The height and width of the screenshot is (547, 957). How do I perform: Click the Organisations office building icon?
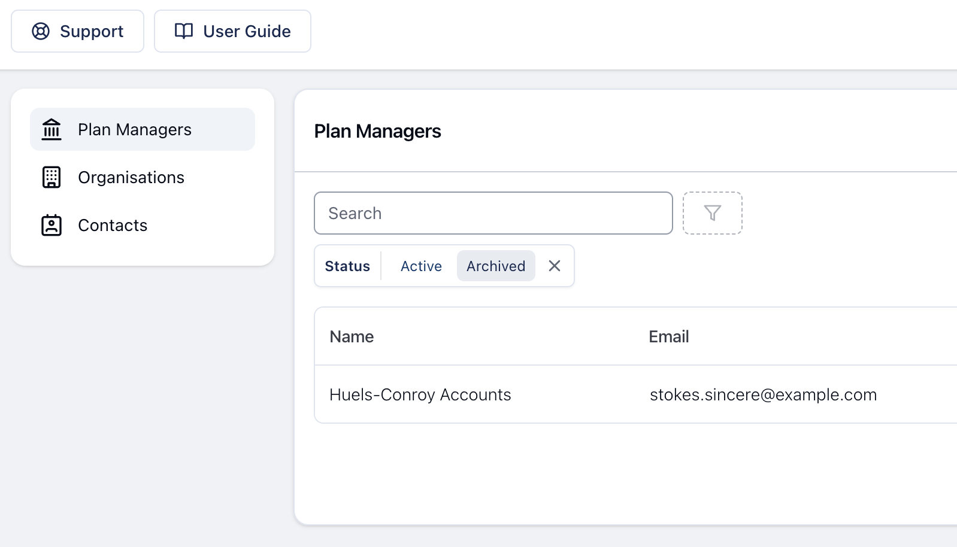(52, 177)
